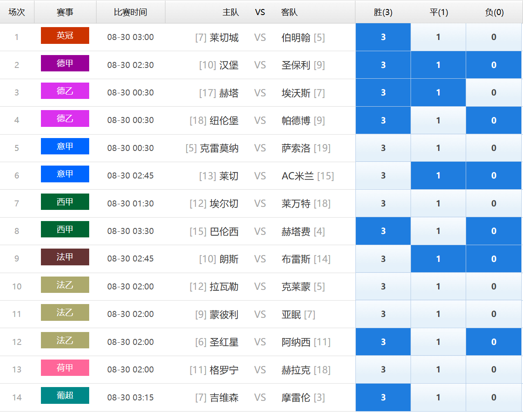Click the 荷甲 league tag
The height and width of the screenshot is (412, 523).
coord(65,368)
